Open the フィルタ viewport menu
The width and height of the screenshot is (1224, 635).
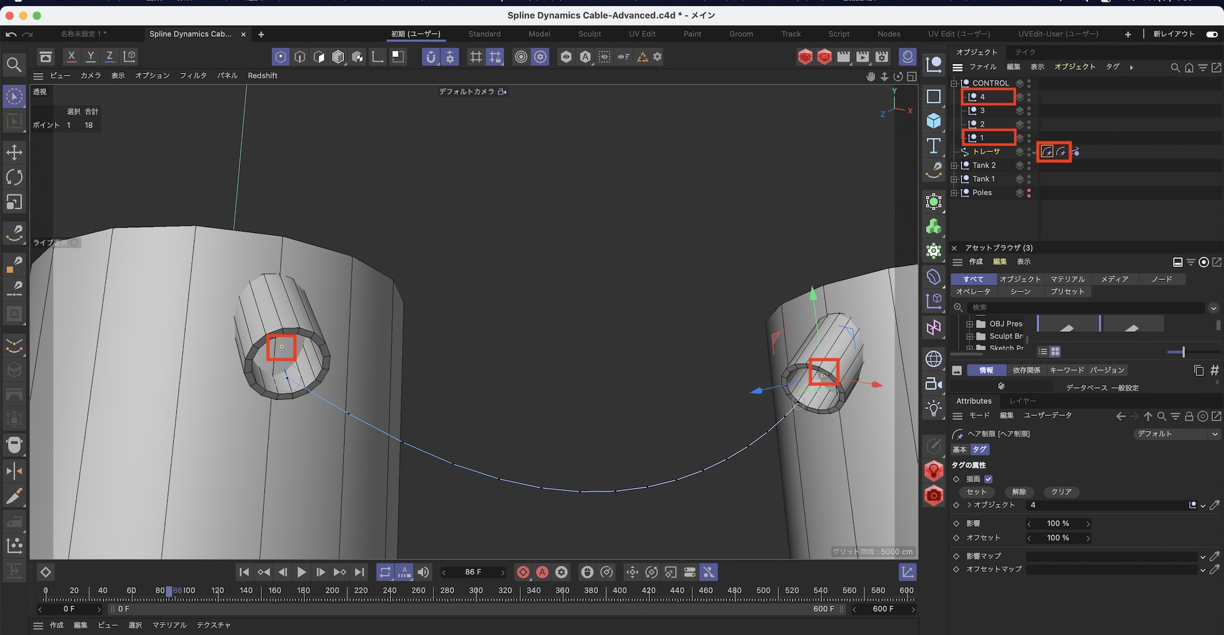[193, 75]
